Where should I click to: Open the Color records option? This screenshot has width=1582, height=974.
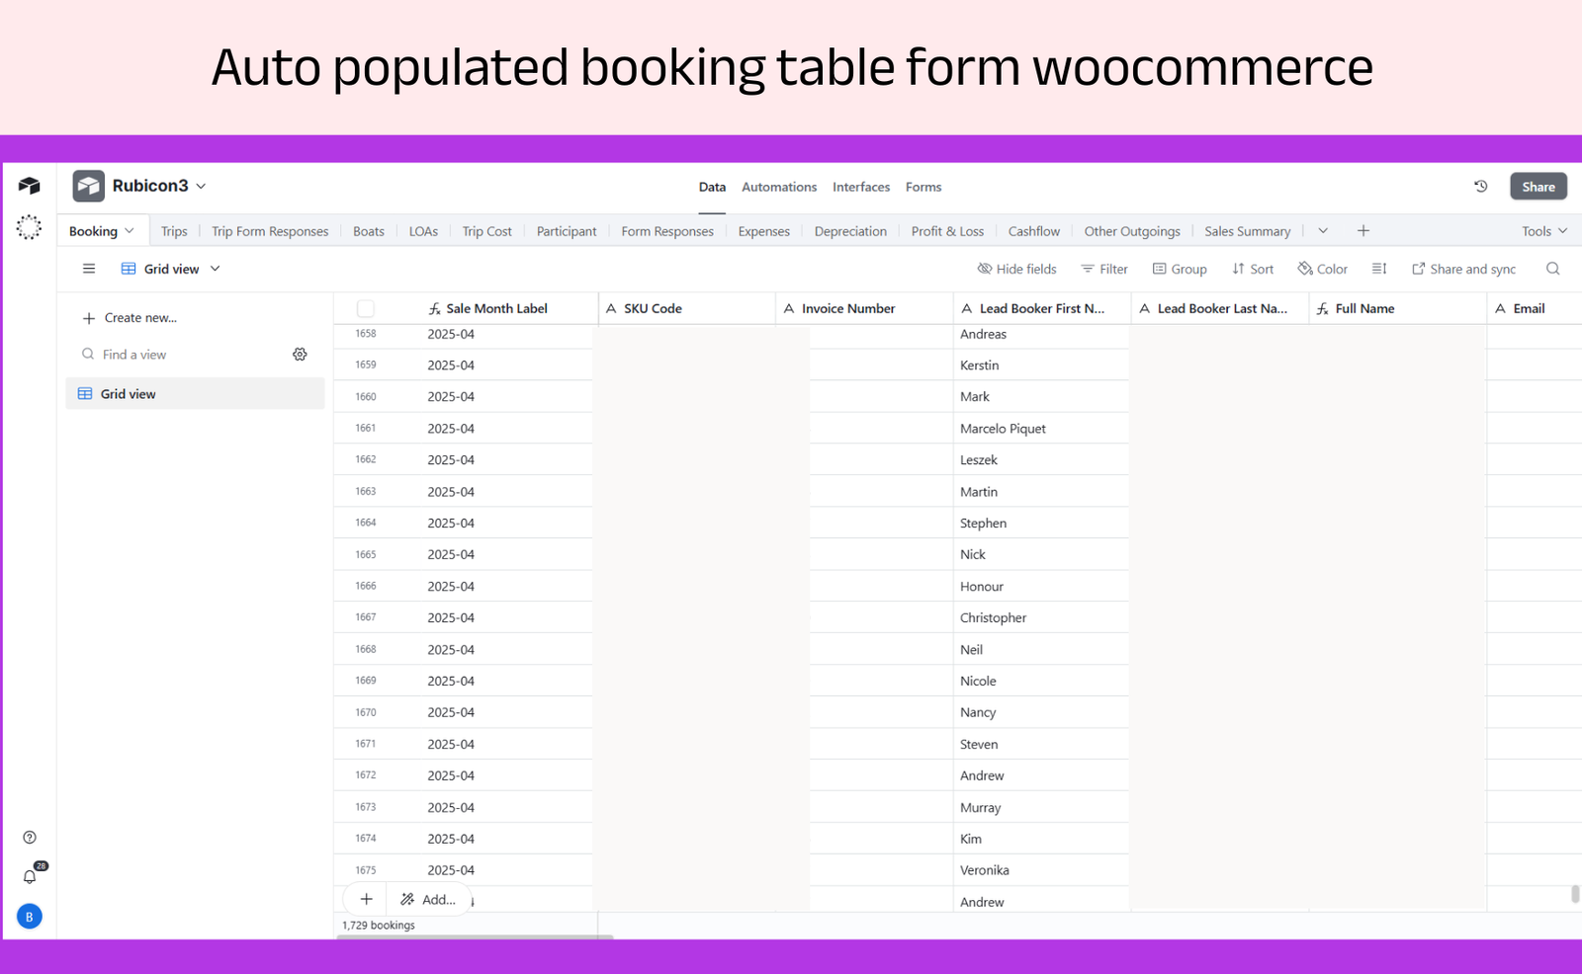point(1322,269)
